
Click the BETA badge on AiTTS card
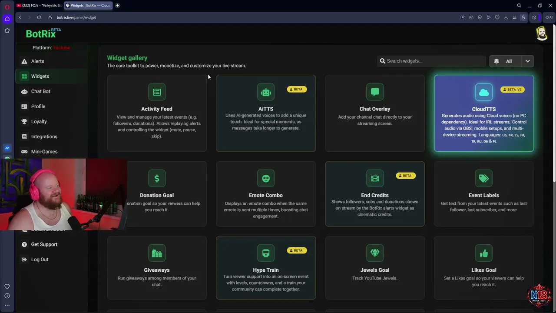[x=297, y=89]
